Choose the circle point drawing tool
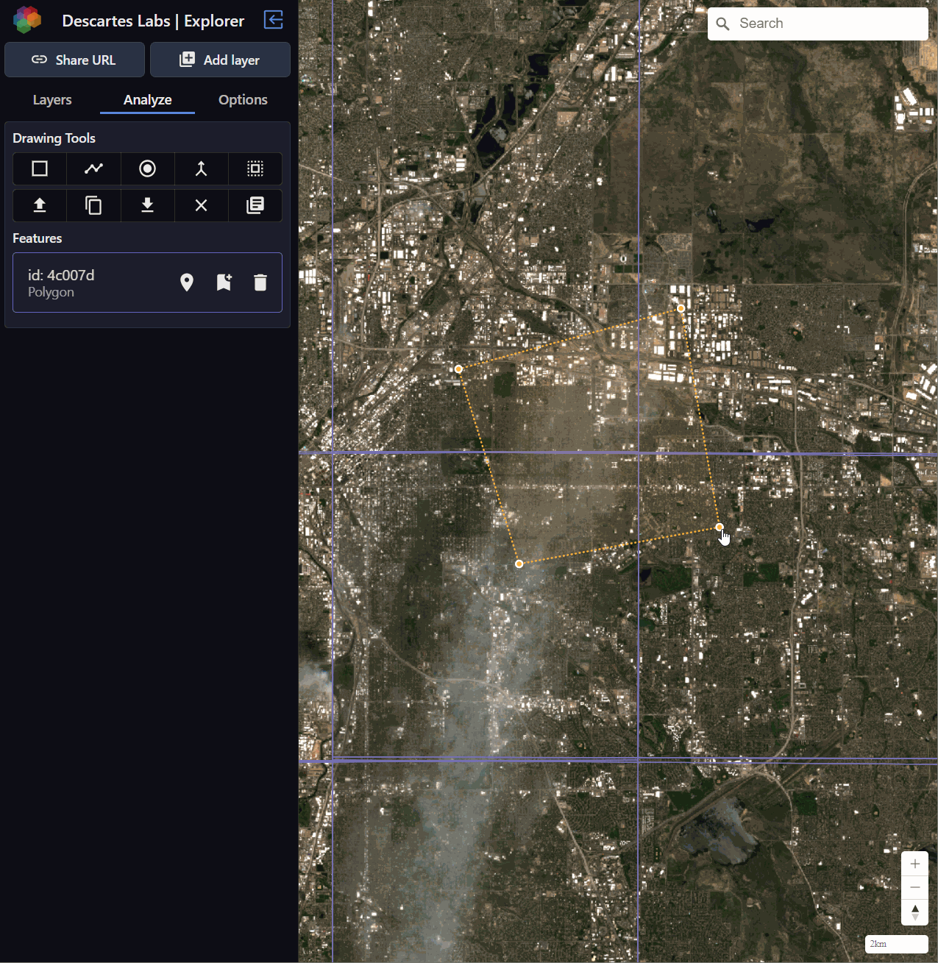Viewport: 938px width, 963px height. (147, 169)
